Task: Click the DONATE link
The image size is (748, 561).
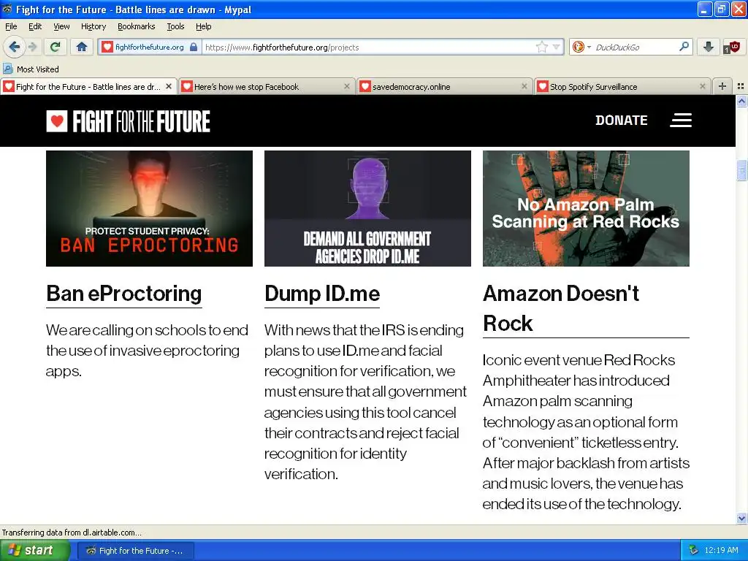Action: [621, 121]
